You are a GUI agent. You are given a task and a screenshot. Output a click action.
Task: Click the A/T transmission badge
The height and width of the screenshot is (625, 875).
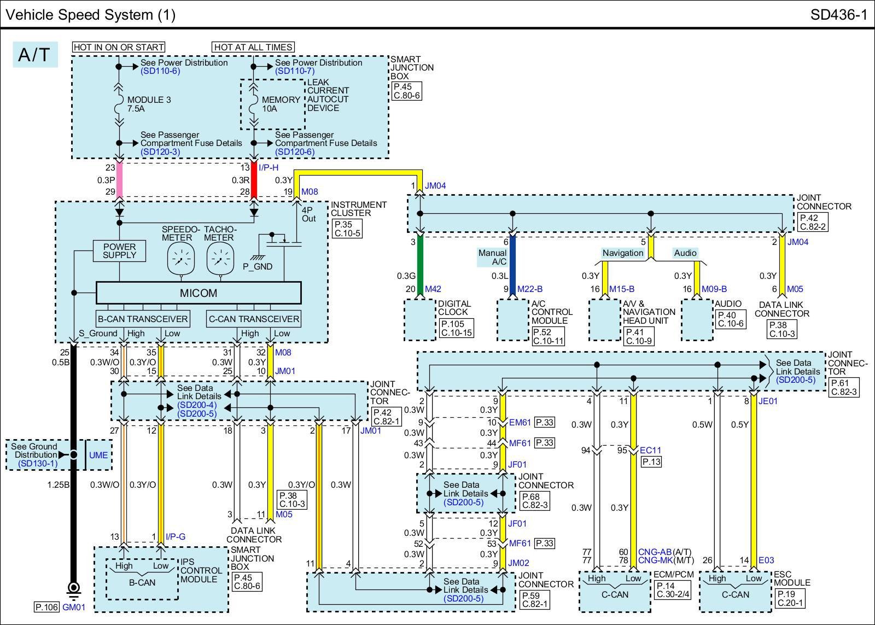(35, 55)
